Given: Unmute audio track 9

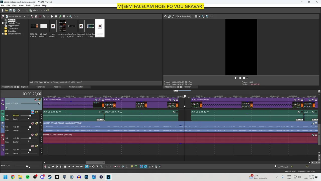Looking at the screenshot, I should click(x=32, y=112).
